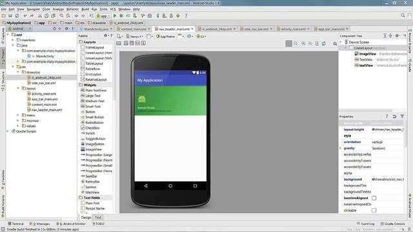Open the TODO tool window
This screenshot has height=232, width=413.
98,224
